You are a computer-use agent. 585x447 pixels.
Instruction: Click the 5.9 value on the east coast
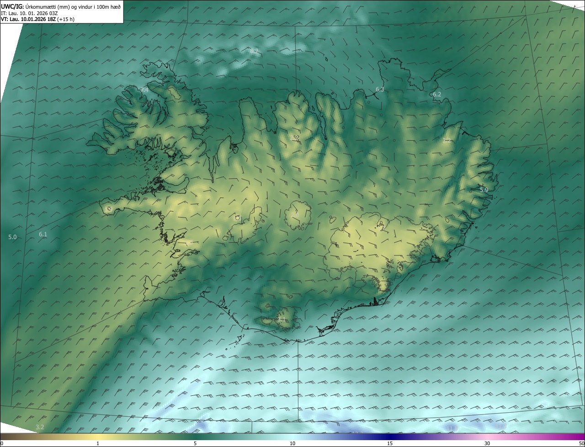pos(484,190)
